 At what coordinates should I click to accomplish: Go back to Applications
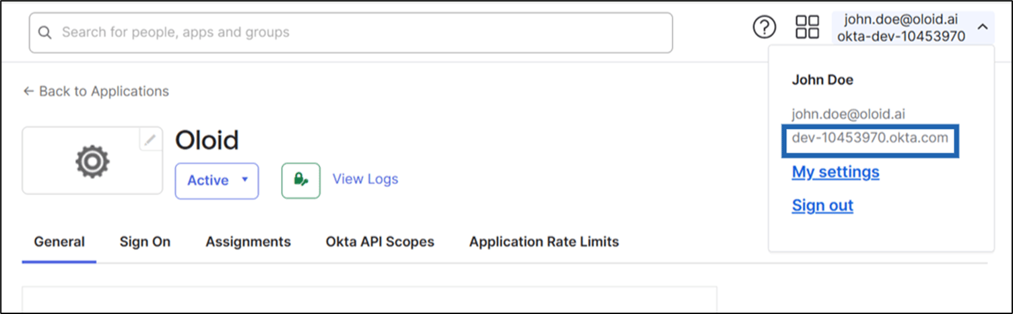96,91
